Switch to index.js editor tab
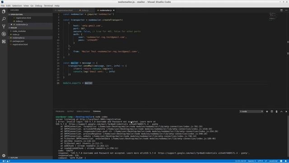The image size is (289, 163). (85, 10)
